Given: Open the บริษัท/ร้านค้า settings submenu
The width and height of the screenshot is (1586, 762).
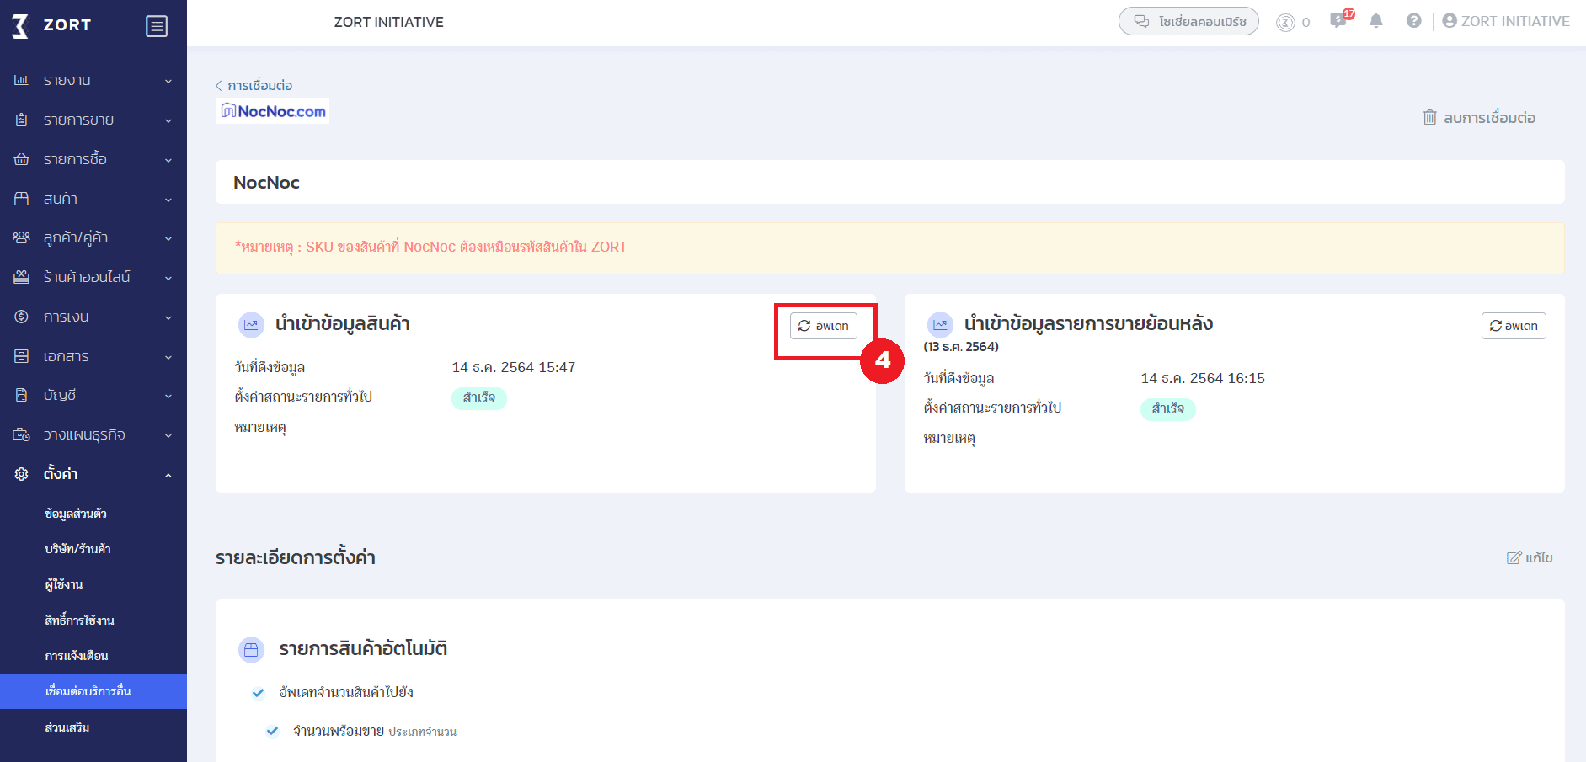Looking at the screenshot, I should click(77, 549).
